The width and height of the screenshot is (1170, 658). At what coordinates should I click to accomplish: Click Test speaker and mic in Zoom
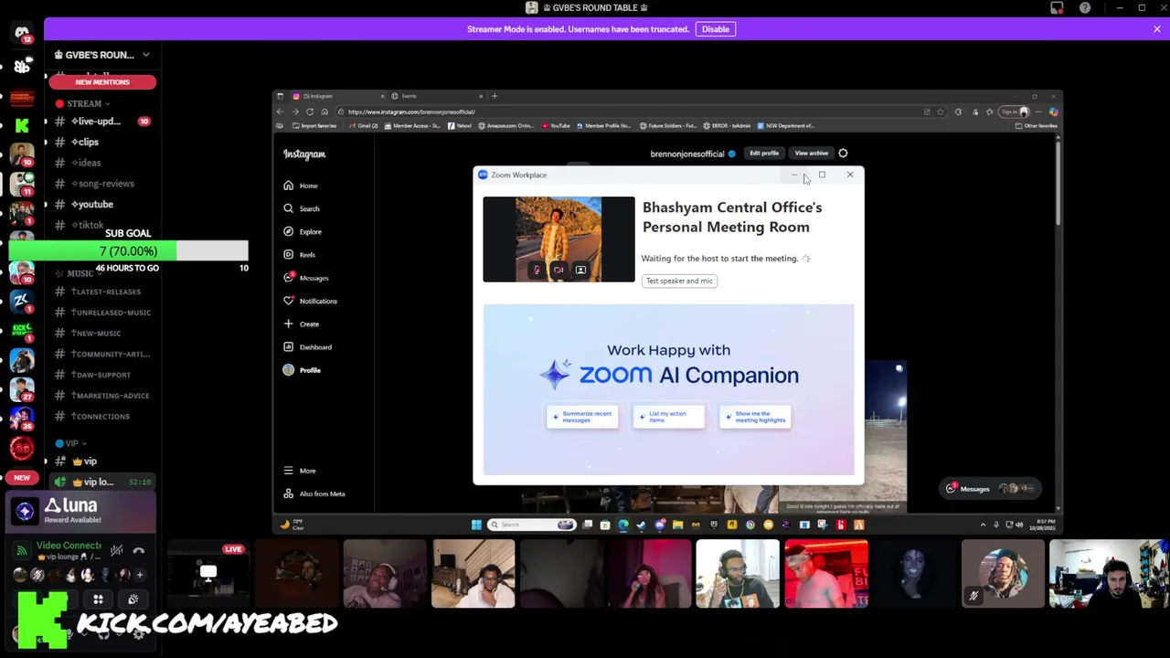tap(679, 281)
